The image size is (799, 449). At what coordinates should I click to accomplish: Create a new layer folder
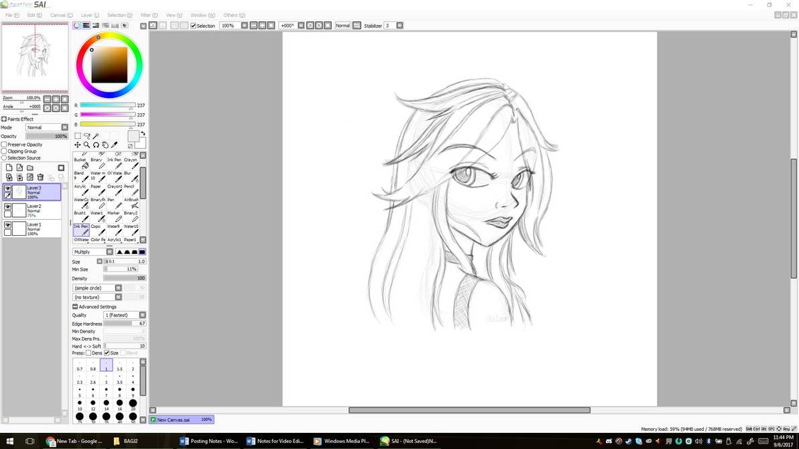tap(30, 168)
